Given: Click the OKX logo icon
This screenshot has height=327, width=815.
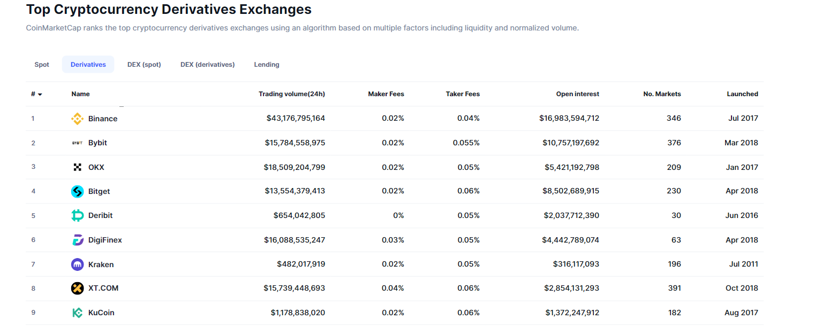Looking at the screenshot, I should pos(78,167).
